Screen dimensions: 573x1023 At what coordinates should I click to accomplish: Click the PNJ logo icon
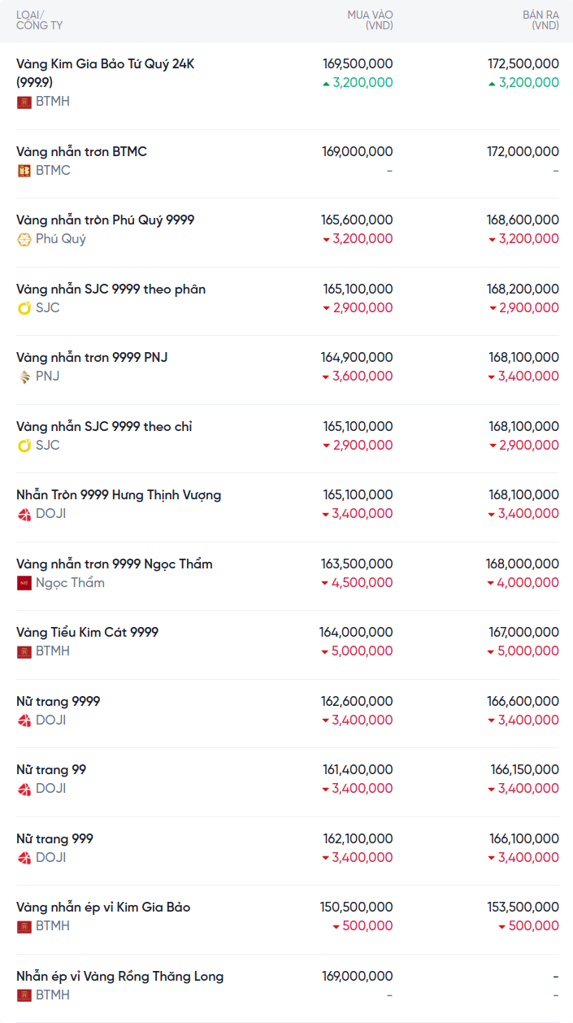pyautogui.click(x=24, y=377)
